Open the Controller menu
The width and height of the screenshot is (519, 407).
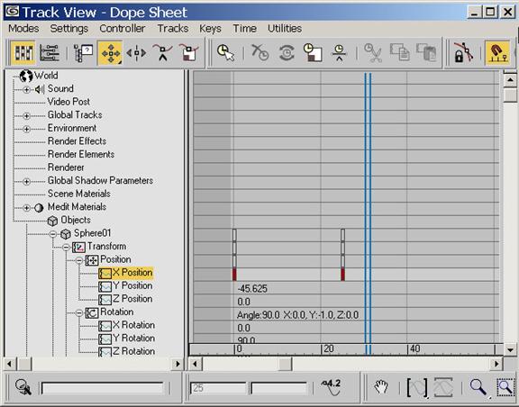click(123, 29)
